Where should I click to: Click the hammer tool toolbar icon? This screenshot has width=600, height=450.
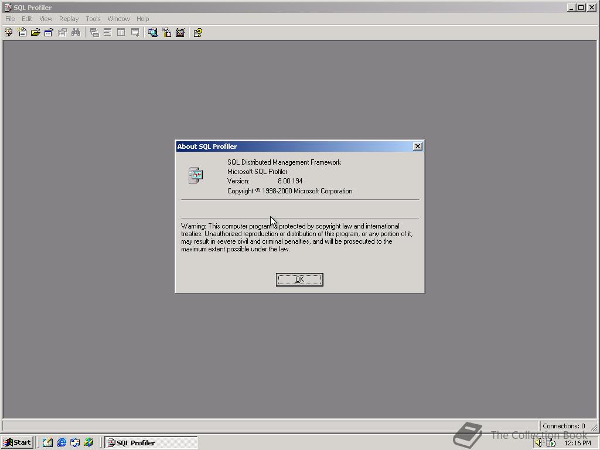[166, 33]
